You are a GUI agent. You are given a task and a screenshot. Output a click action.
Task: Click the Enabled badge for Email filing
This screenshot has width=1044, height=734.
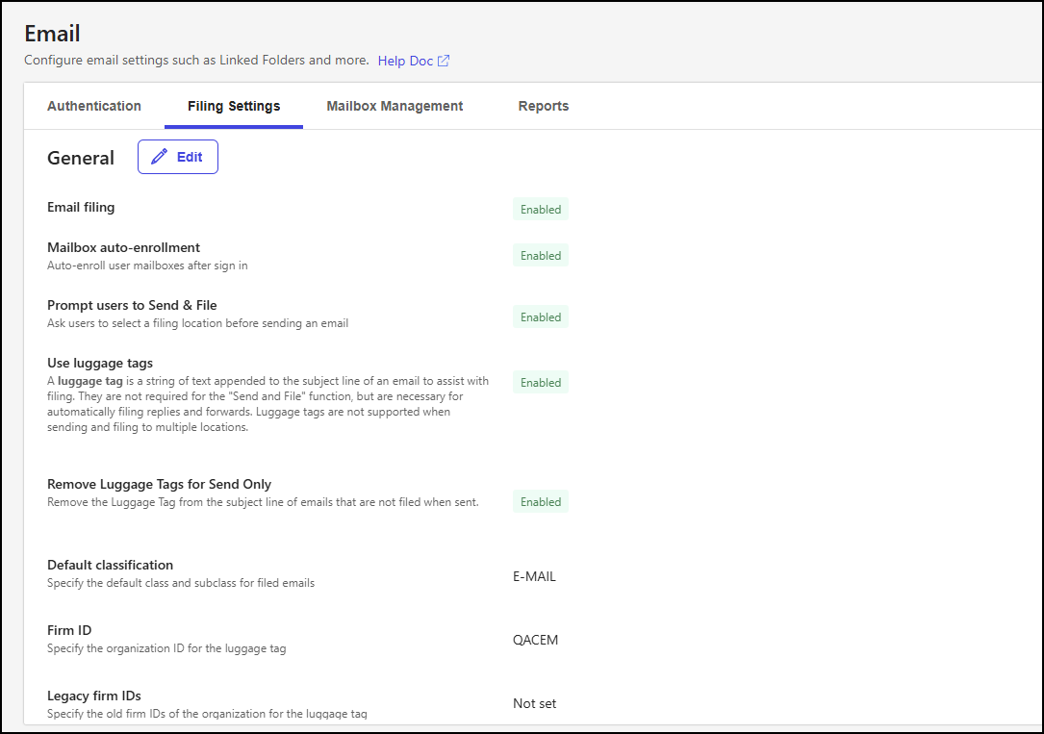click(x=540, y=209)
